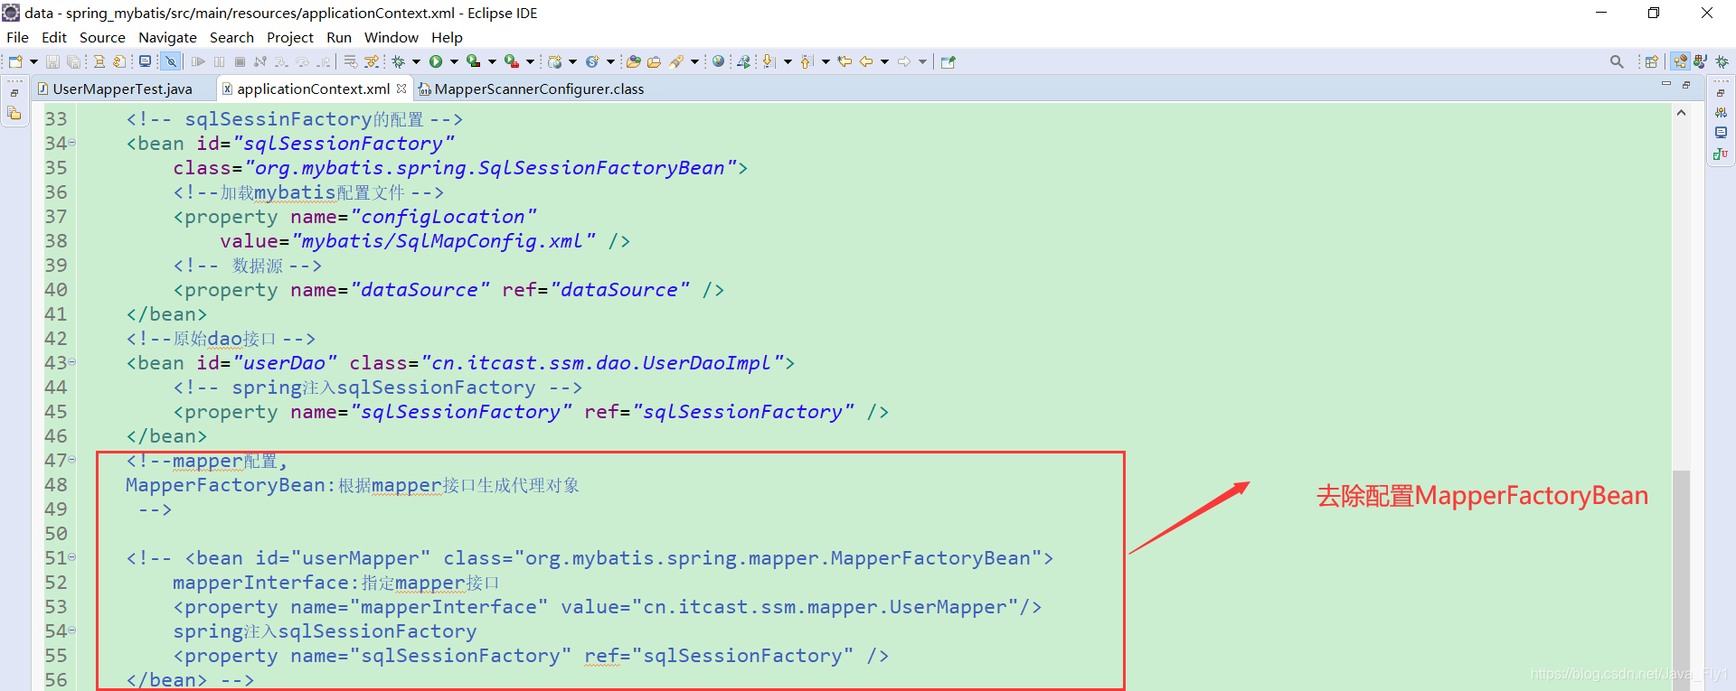Open the Window menu
Screen dimensions: 1736x691
[x=391, y=37]
